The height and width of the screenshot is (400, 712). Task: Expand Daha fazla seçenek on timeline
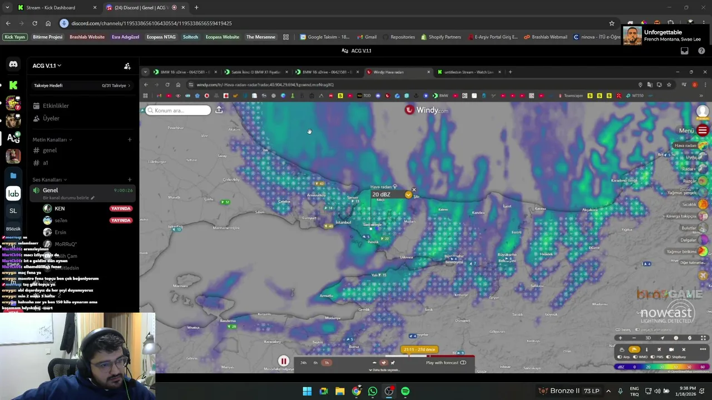click(384, 370)
